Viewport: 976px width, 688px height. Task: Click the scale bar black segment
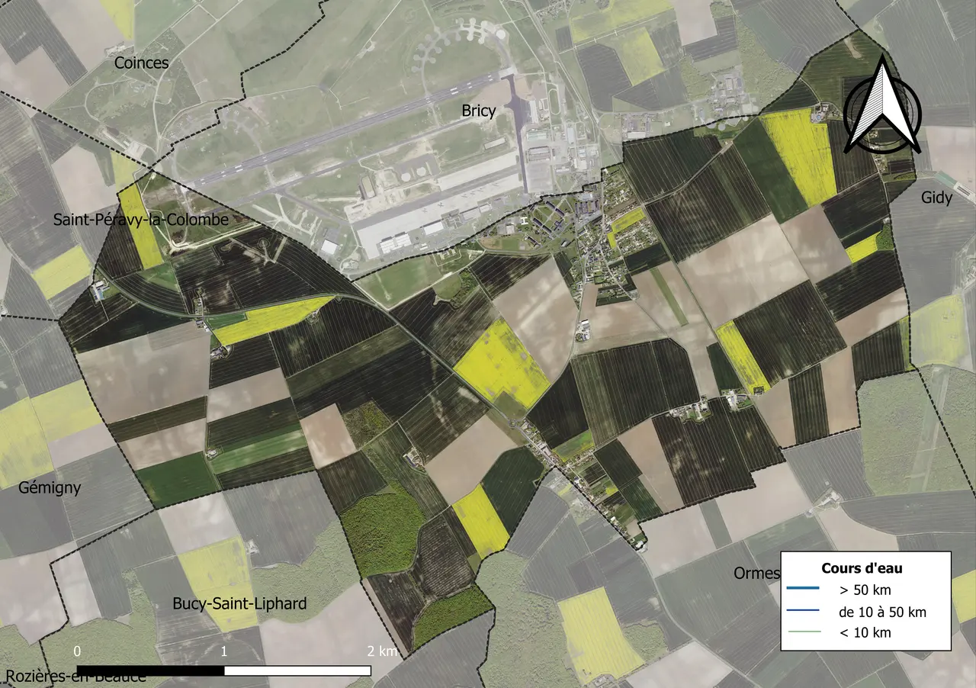[150, 670]
